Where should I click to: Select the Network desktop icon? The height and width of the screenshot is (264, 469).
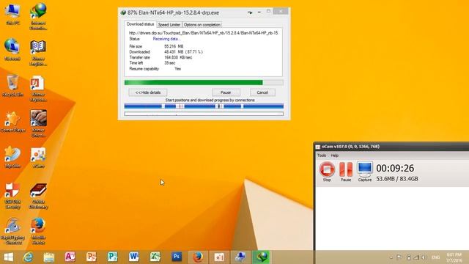pos(12,49)
